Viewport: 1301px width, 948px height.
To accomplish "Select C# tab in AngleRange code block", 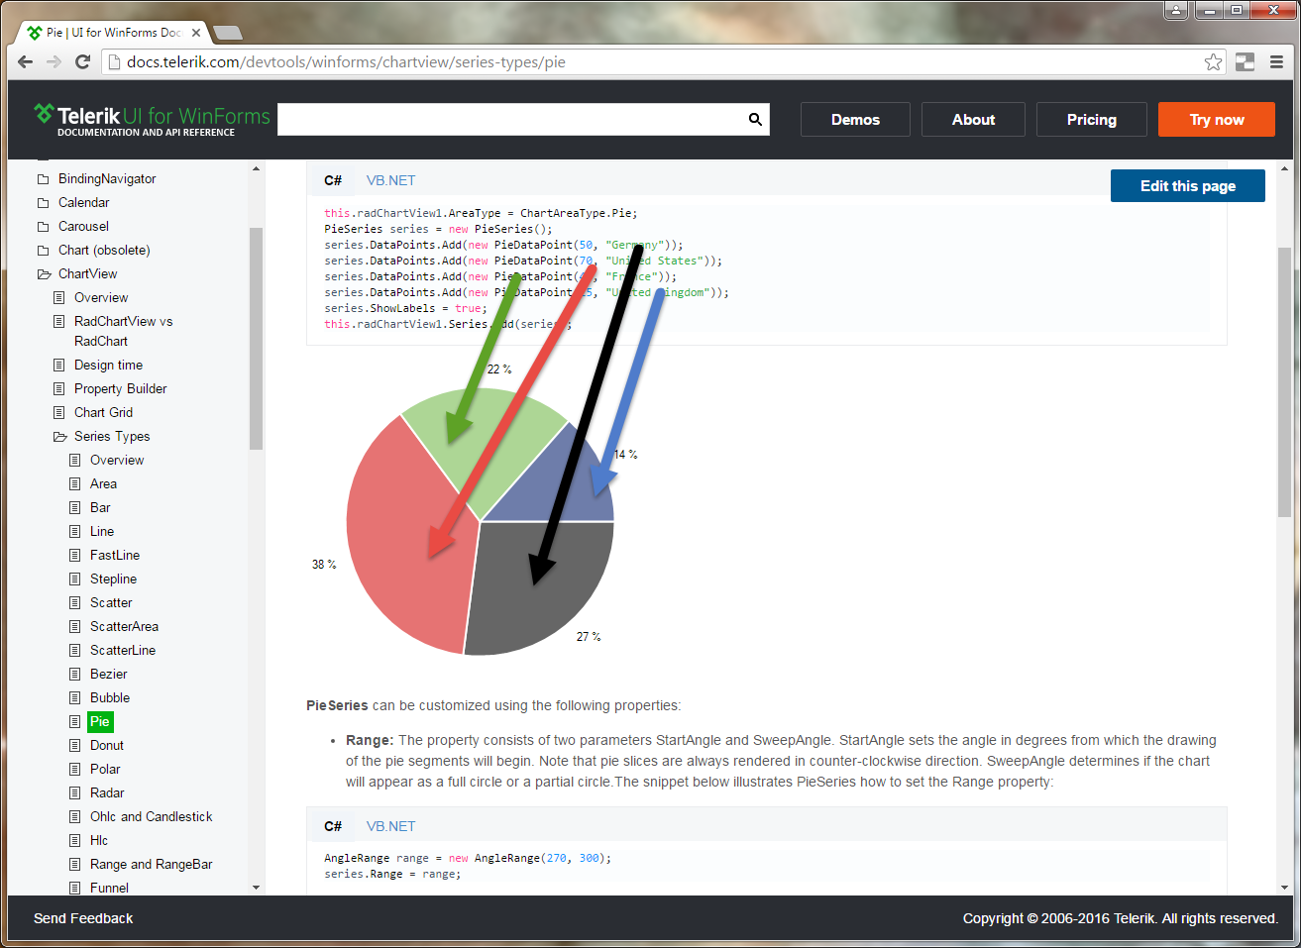I will click(333, 826).
